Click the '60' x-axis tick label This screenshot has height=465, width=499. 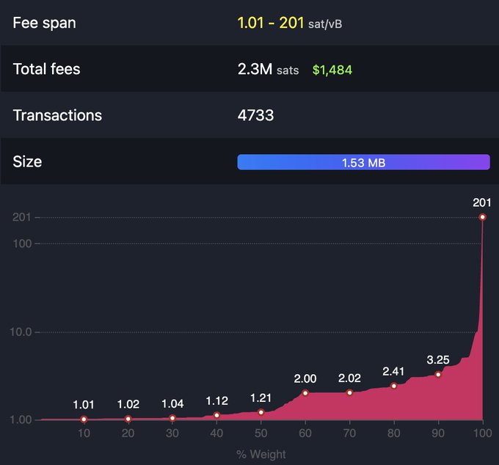pyautogui.click(x=305, y=433)
